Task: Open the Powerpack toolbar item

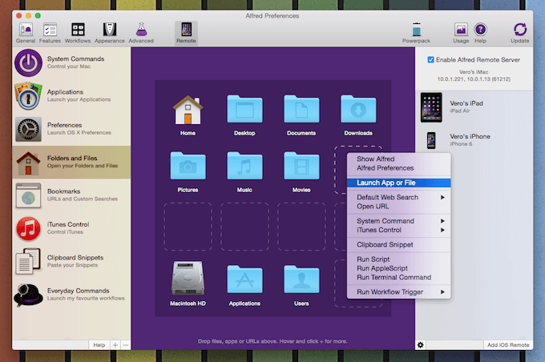Action: (x=417, y=33)
